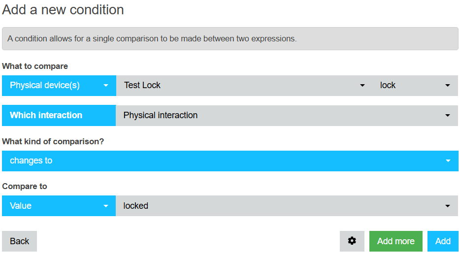Screen dimensions: 459x257
Task: Open the Test Lock device selector
Action: coord(244,86)
